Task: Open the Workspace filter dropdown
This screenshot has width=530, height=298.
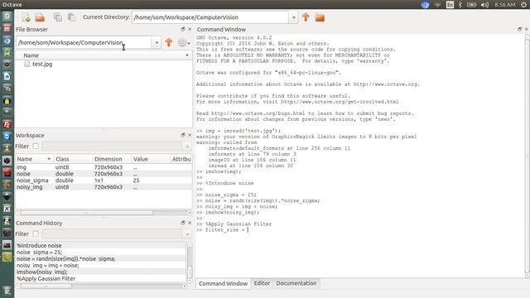Action: [x=187, y=147]
